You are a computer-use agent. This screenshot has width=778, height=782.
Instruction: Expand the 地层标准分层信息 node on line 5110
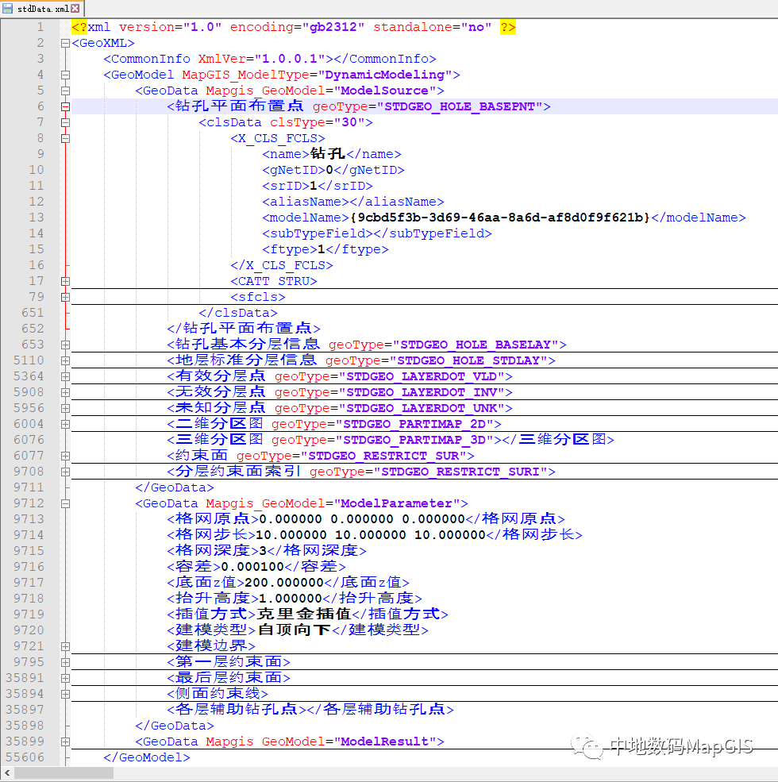(65, 360)
